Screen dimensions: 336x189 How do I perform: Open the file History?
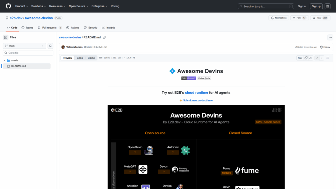(325, 47)
